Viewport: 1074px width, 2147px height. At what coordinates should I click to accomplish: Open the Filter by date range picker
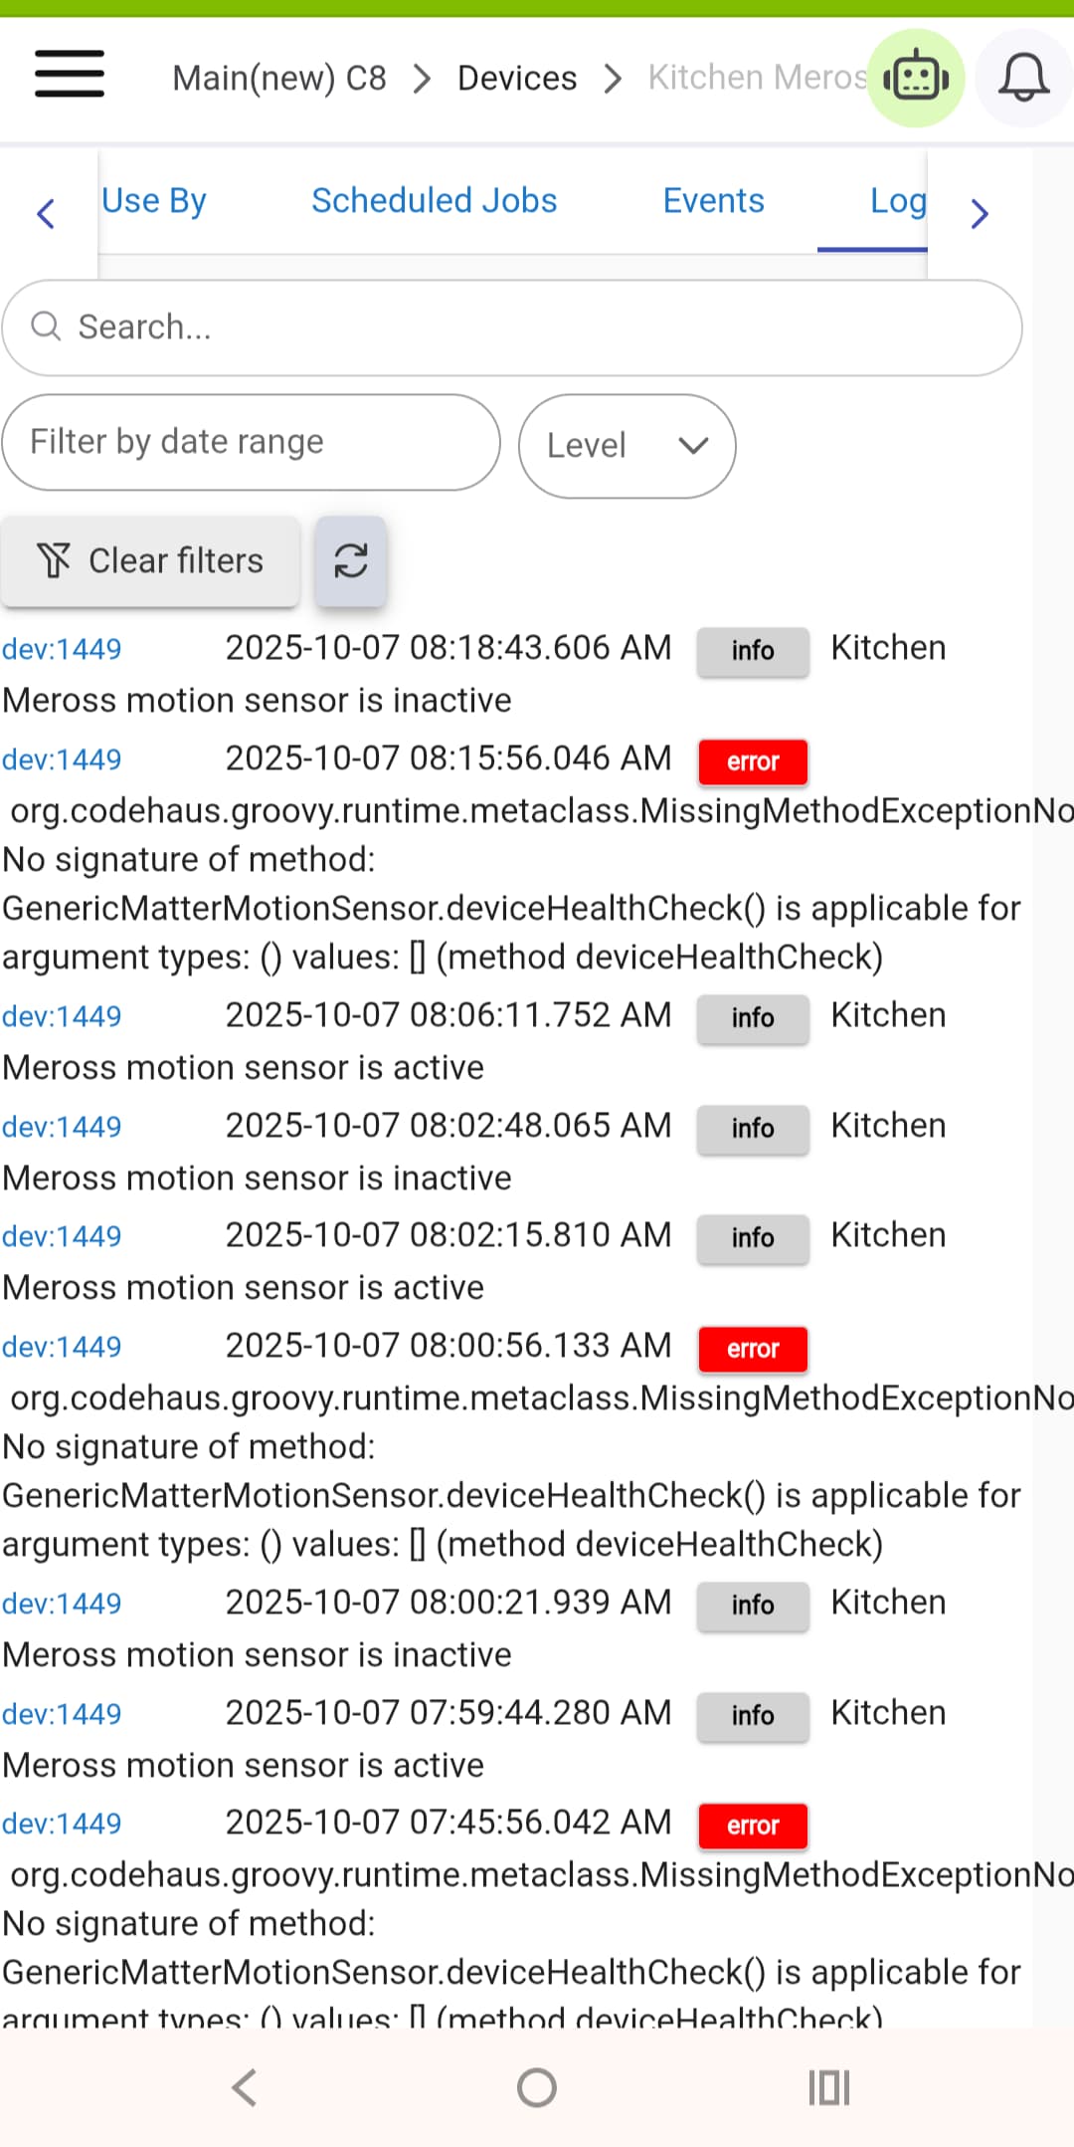click(251, 442)
